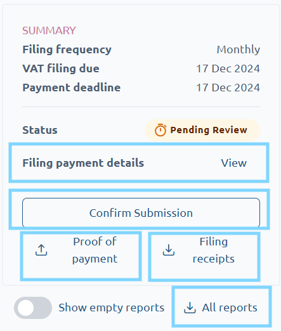Viewport: 281px width, 331px height.
Task: Click the Filing payment details row label
Action: (x=83, y=163)
